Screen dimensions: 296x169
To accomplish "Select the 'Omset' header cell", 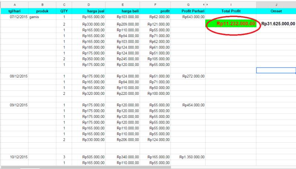I will click(x=276, y=11).
